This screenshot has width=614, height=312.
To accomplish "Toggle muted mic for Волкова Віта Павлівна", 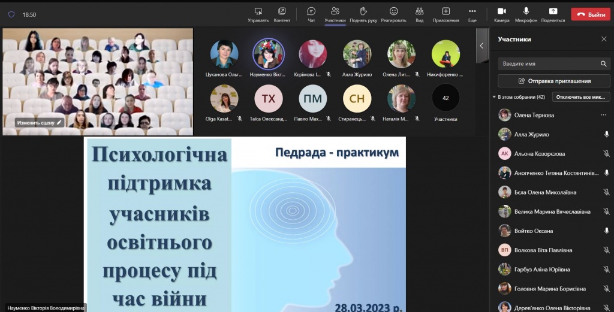I will (x=606, y=250).
